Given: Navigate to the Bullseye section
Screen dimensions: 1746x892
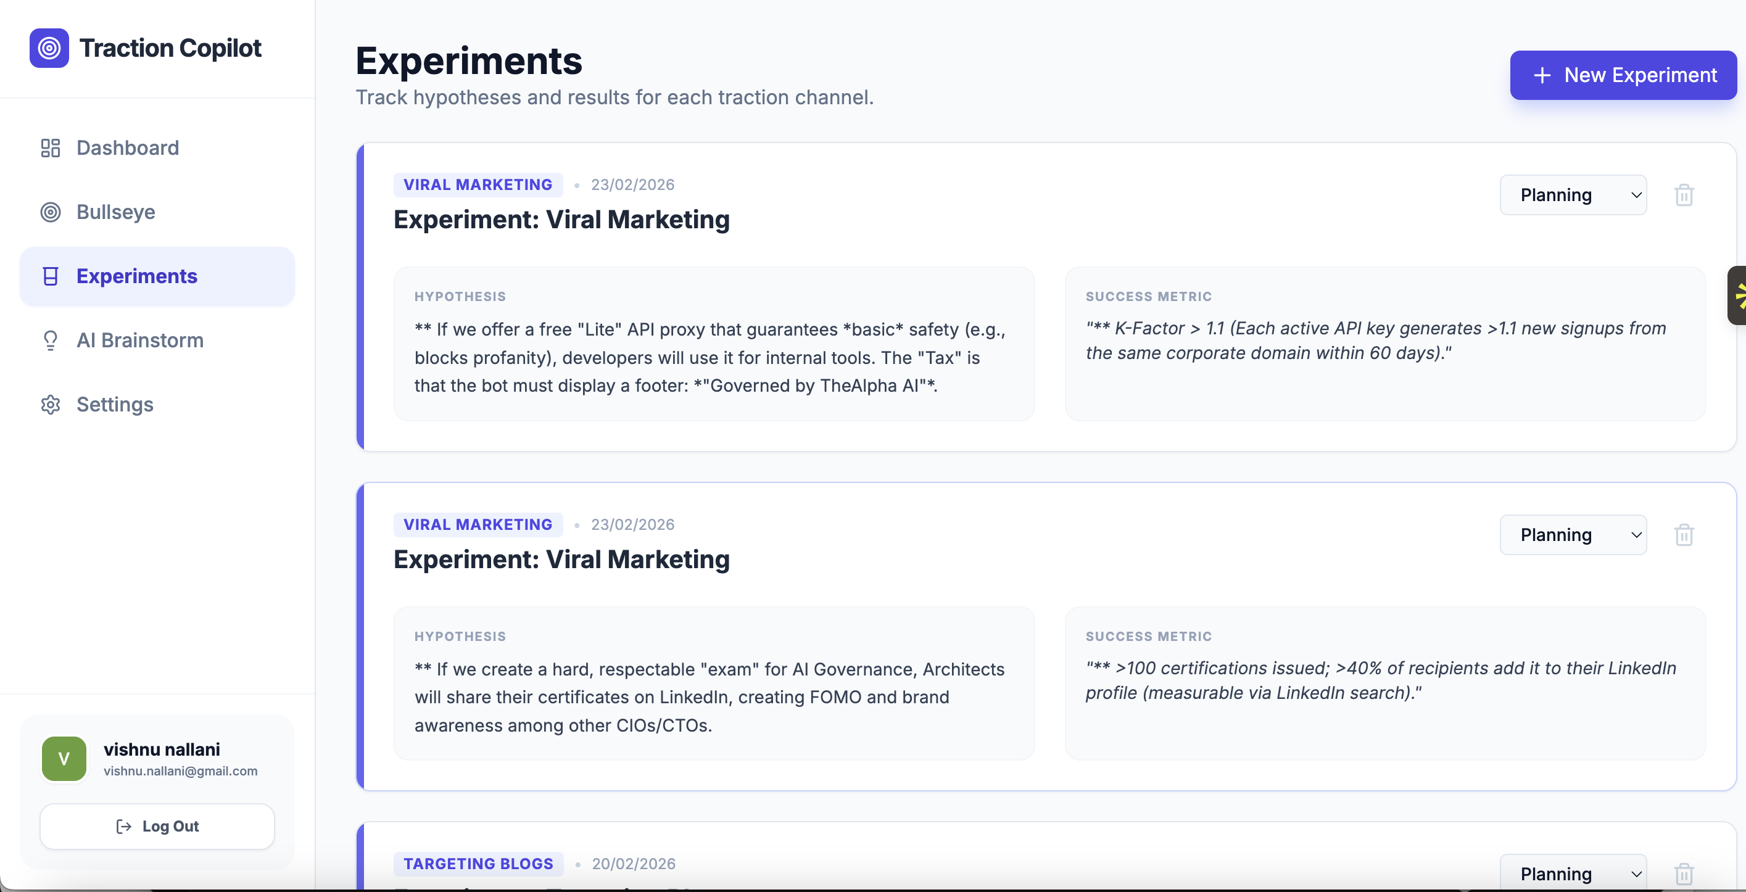Looking at the screenshot, I should tap(116, 212).
